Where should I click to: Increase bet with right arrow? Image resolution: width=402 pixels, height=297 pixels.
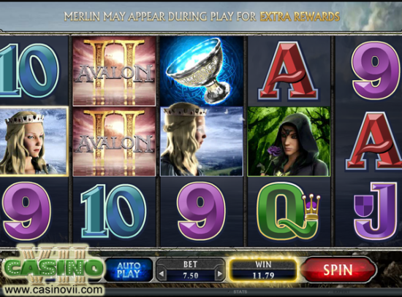point(219,274)
